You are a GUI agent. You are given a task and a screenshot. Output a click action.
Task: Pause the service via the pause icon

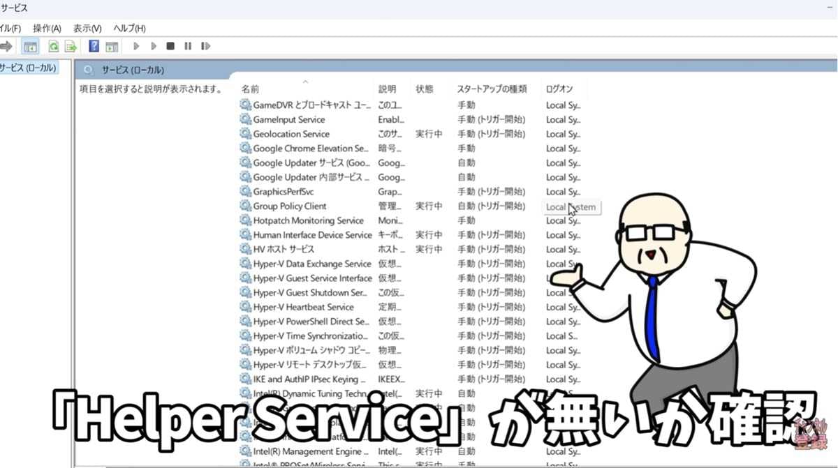pos(188,46)
